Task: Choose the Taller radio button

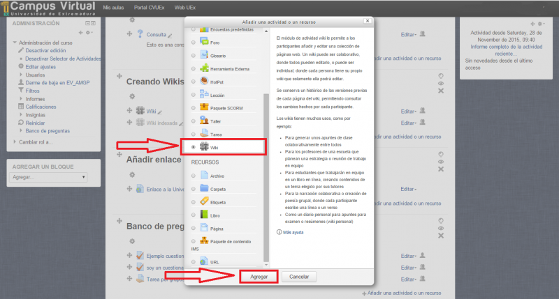Action: click(x=194, y=121)
